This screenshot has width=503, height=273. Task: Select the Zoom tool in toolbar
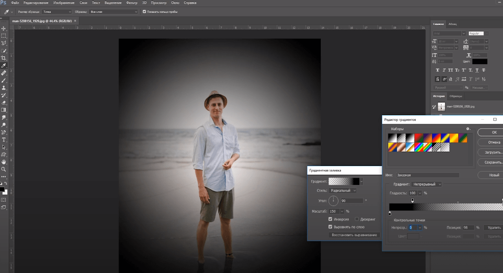pyautogui.click(x=4, y=169)
